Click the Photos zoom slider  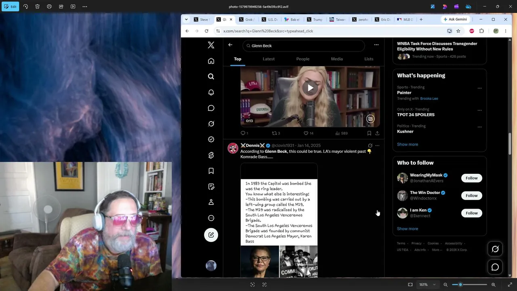pyautogui.click(x=469, y=285)
